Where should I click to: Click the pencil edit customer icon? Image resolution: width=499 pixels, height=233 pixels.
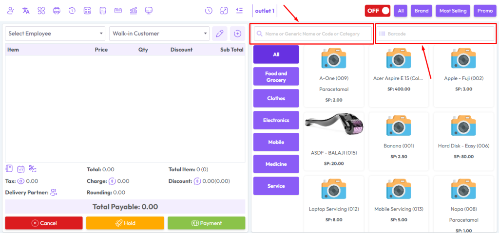pos(220,34)
